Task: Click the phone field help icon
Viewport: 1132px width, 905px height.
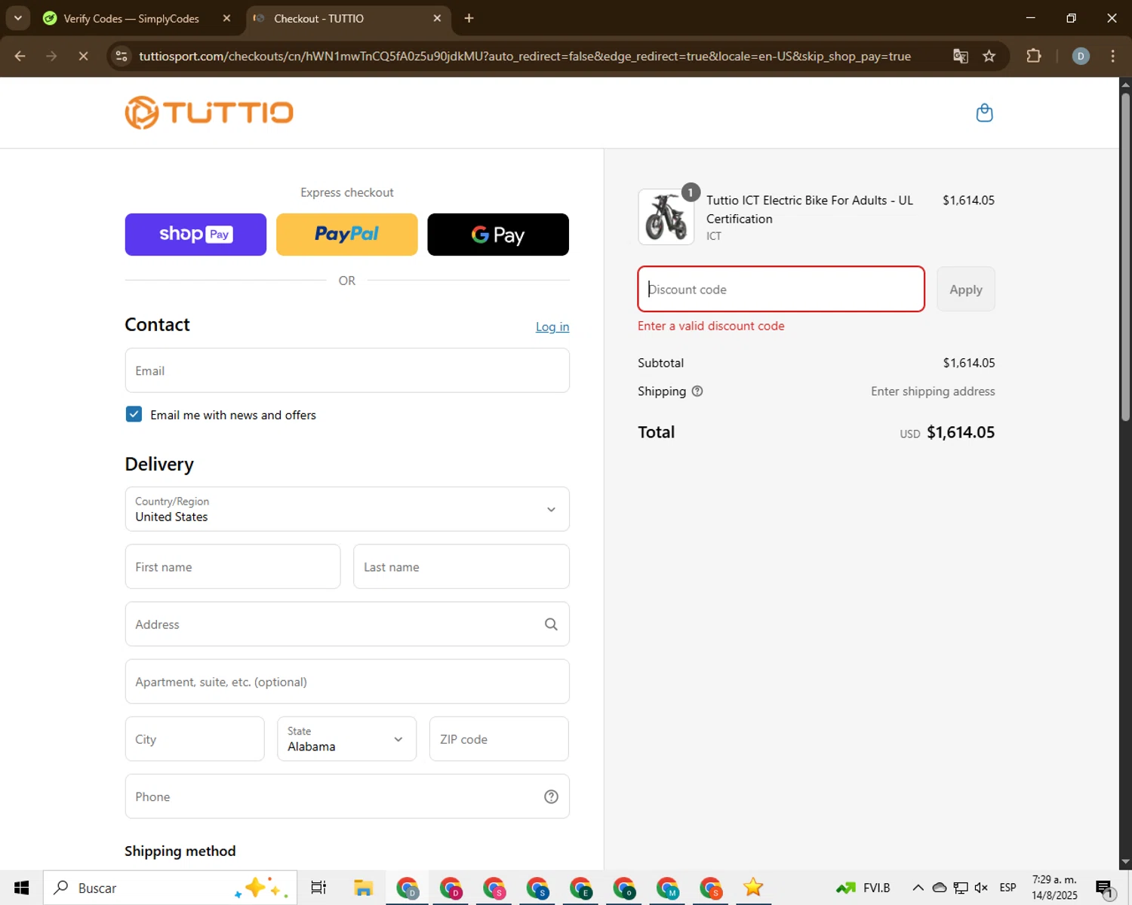Action: pos(551,796)
